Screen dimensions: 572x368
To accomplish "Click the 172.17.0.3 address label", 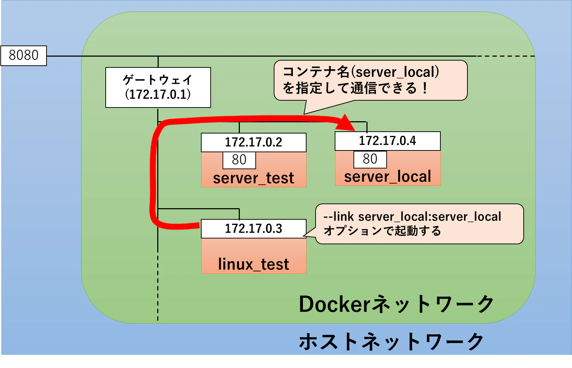I will pyautogui.click(x=254, y=229).
